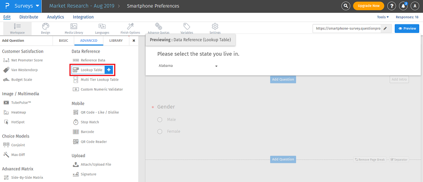Open the user account avatar A
The width and height of the screenshot is (423, 182).
(415, 6)
